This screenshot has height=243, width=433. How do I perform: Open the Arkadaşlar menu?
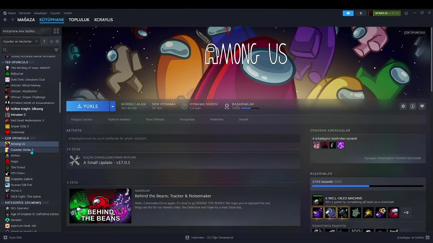coord(41,13)
